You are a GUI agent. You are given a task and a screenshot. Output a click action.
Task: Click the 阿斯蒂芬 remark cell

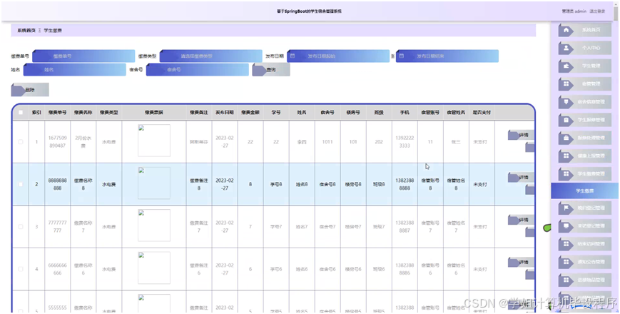click(199, 141)
